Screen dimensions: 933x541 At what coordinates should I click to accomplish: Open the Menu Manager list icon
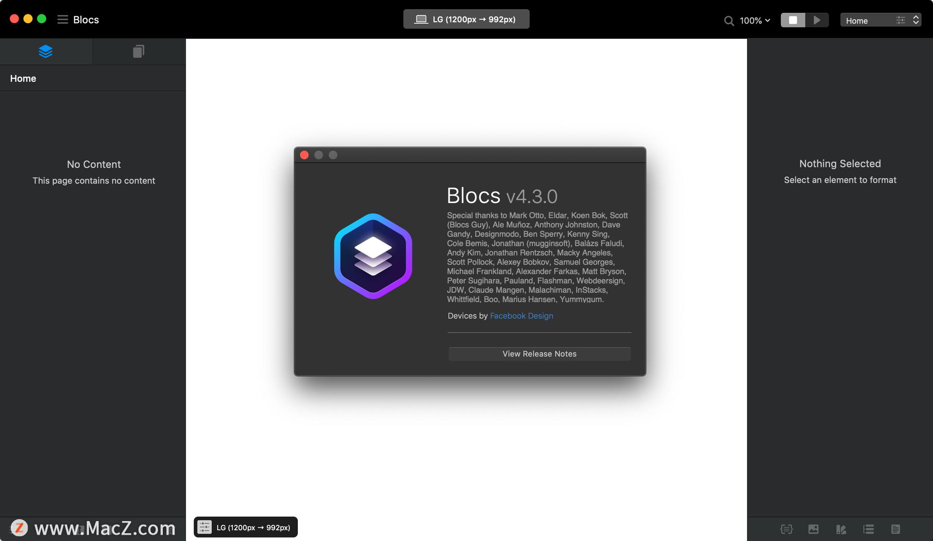tap(868, 529)
